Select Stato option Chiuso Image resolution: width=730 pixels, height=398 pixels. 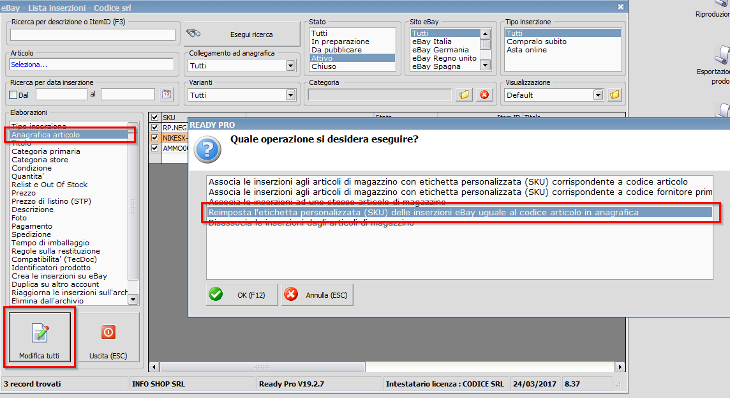[352, 66]
